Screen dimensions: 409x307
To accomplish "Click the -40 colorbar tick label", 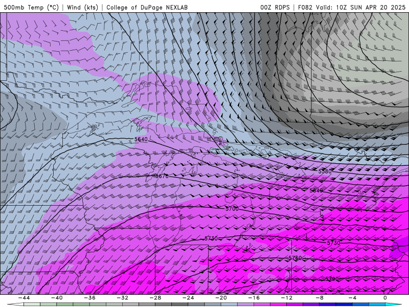I will click(x=57, y=298).
